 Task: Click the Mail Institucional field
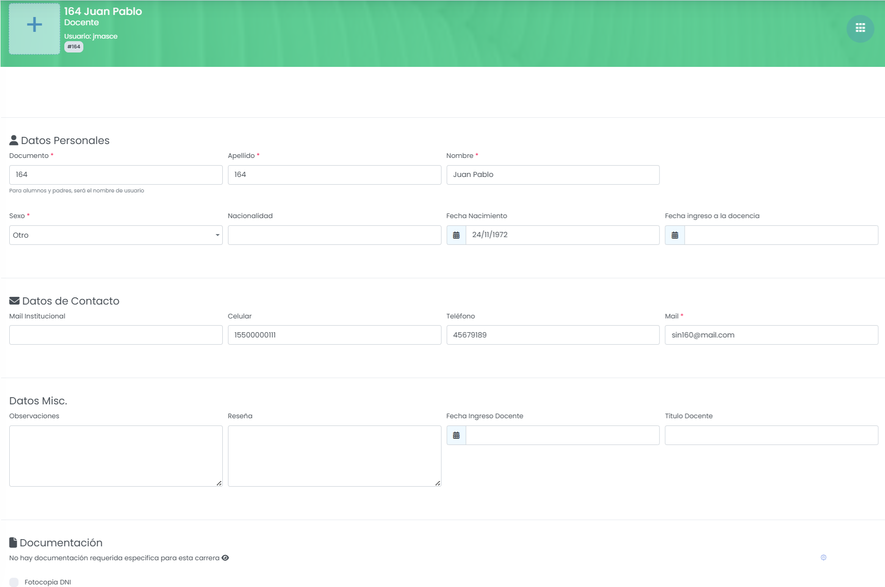tap(116, 335)
